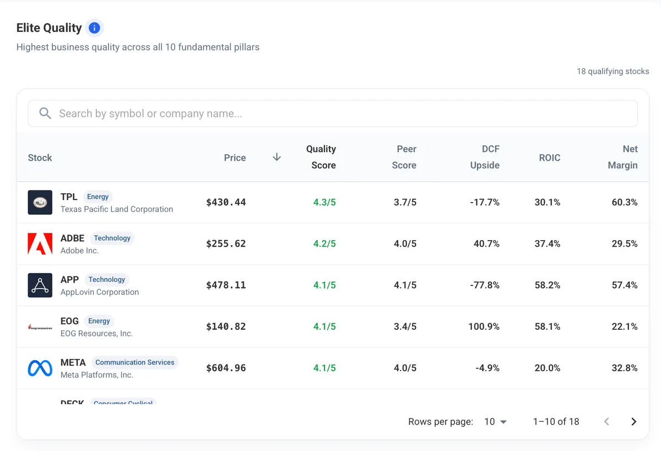Click the AppLovin logo icon
Image resolution: width=661 pixels, height=451 pixels.
click(x=40, y=285)
